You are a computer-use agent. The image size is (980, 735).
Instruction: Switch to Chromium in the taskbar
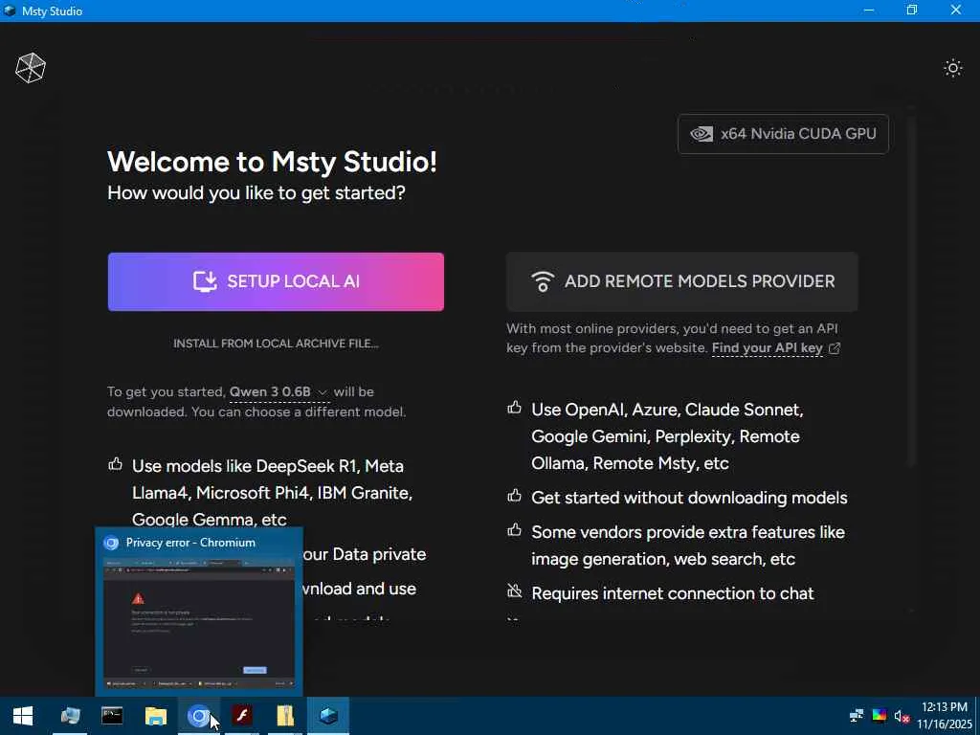pos(198,716)
